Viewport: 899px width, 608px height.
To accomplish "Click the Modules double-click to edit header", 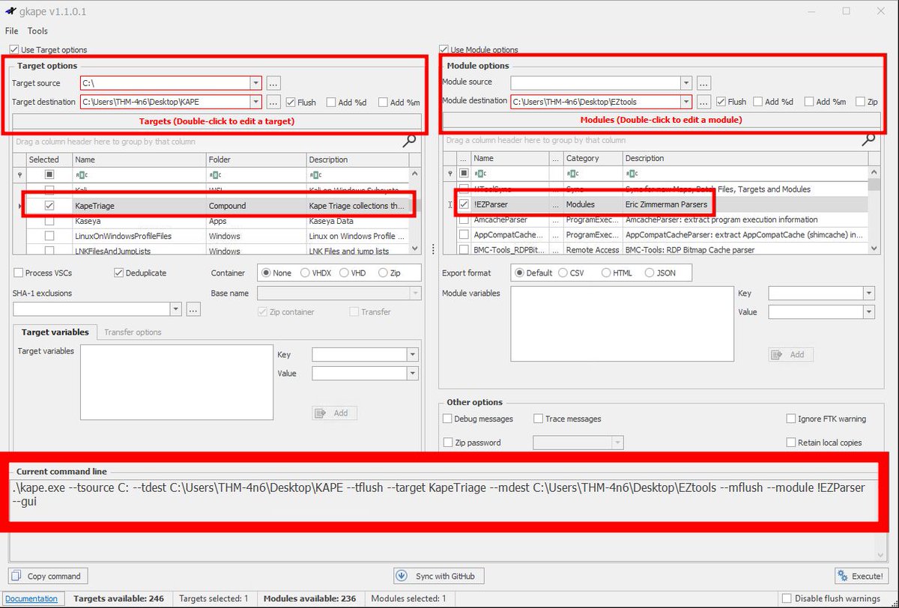I will (661, 120).
